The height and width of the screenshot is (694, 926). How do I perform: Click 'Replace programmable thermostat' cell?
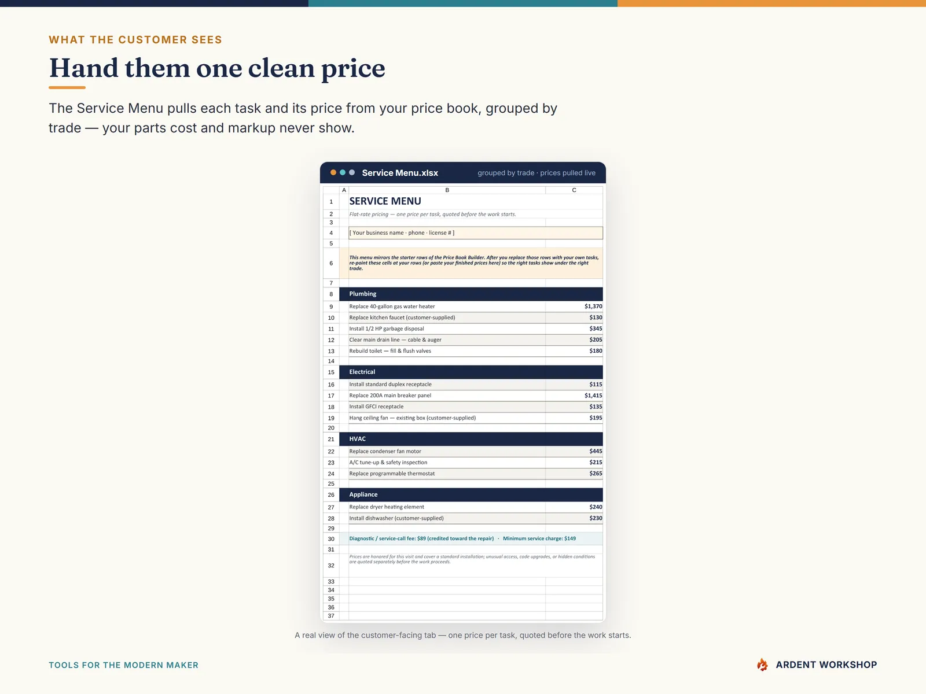point(447,473)
